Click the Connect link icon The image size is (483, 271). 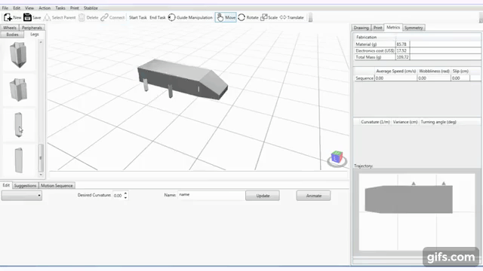(104, 17)
